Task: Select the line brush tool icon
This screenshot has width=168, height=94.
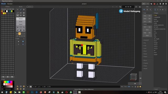Action: click(18, 13)
